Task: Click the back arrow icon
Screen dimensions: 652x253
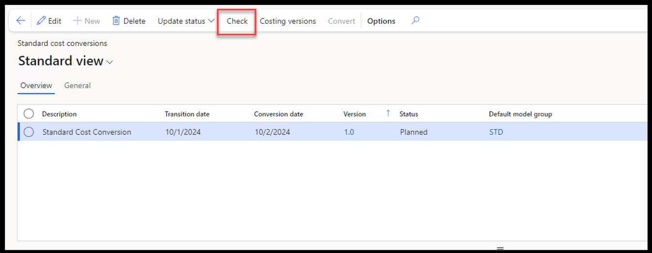Action: 20,21
